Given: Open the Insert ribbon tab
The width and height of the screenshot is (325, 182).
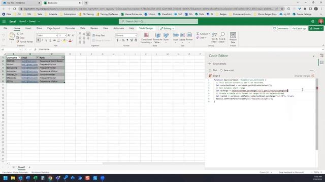Looking at the screenshot, I should pyautogui.click(x=28, y=28).
